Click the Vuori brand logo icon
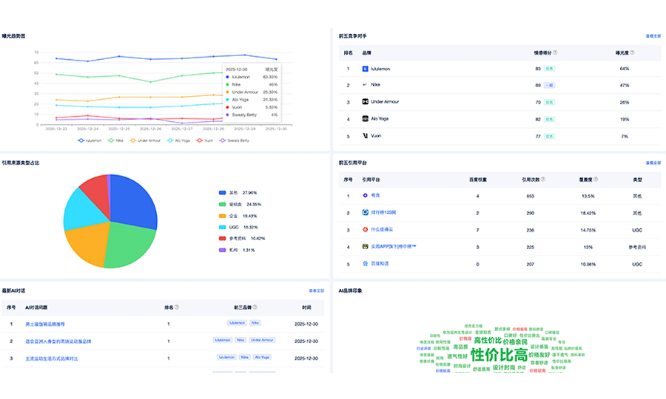666x399 pixels. tap(365, 136)
